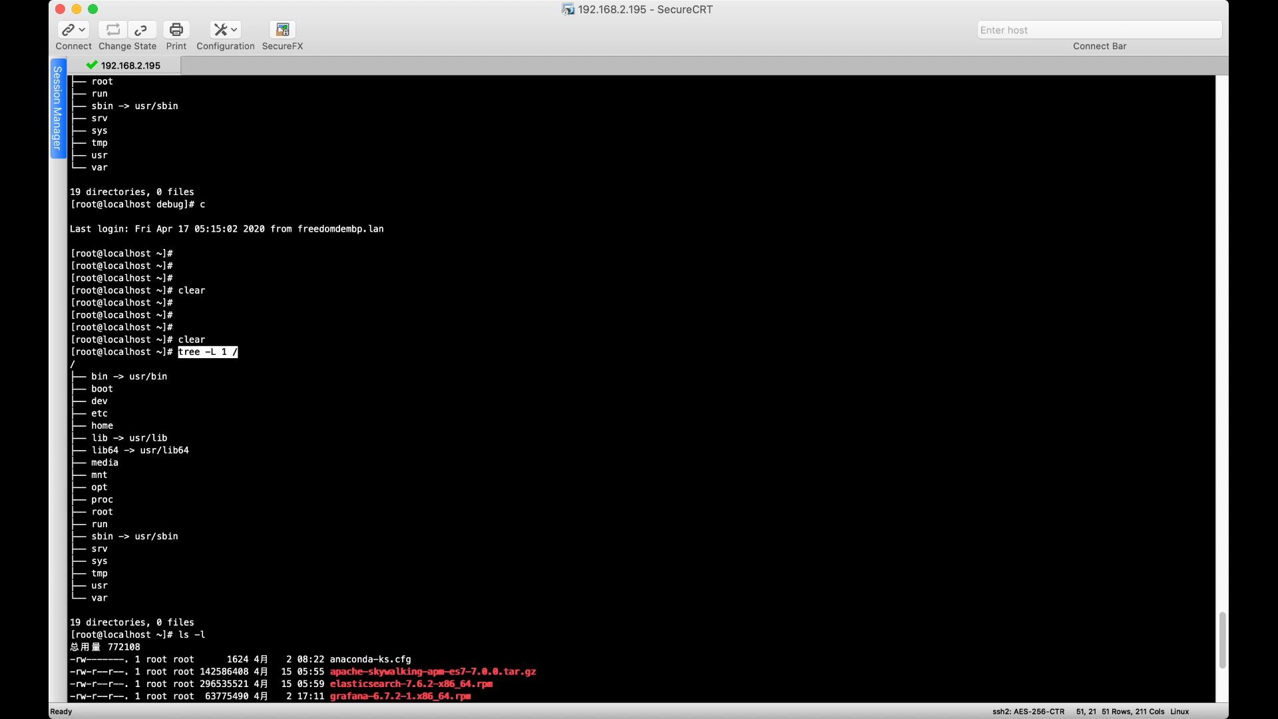The image size is (1278, 719).
Task: Click 'ssh2: AES-256-CTR' status entry
Action: (1028, 712)
